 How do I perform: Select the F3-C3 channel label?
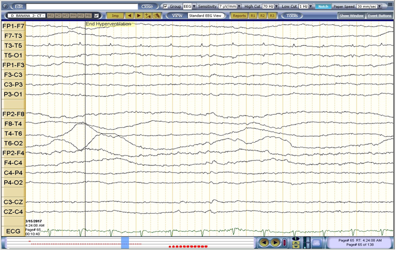click(x=13, y=75)
